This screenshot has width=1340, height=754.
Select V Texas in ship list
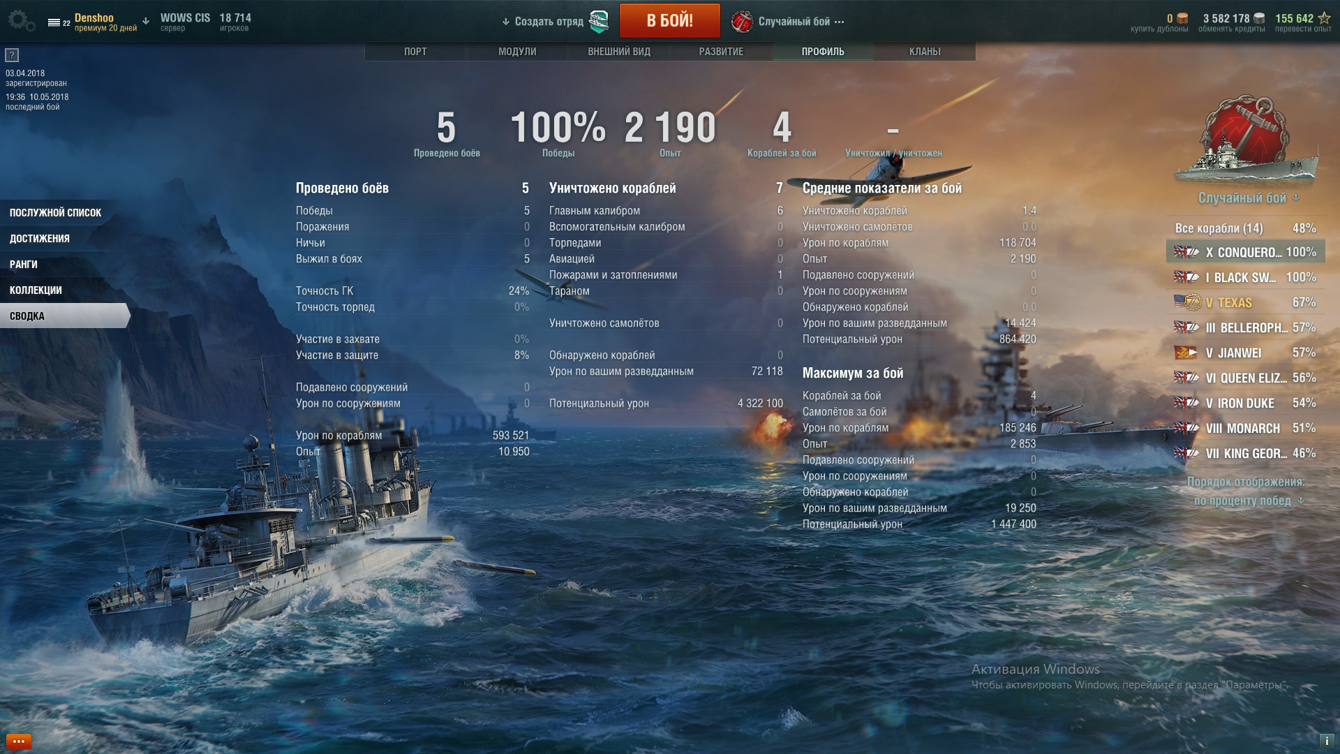click(x=1245, y=302)
